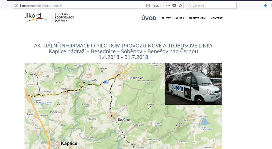Click the Daleké Popelice label on the map
This screenshot has width=272, height=149.
click(158, 124)
